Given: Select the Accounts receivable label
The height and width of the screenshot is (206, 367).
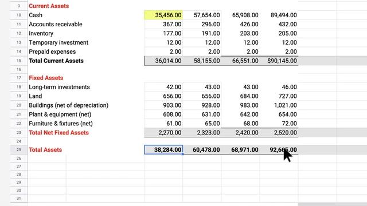Looking at the screenshot, I should 56,24.
